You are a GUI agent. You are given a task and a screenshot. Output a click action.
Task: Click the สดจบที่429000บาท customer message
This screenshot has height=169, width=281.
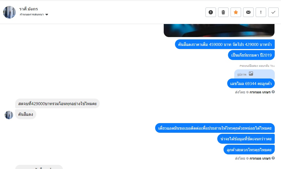click(57, 104)
